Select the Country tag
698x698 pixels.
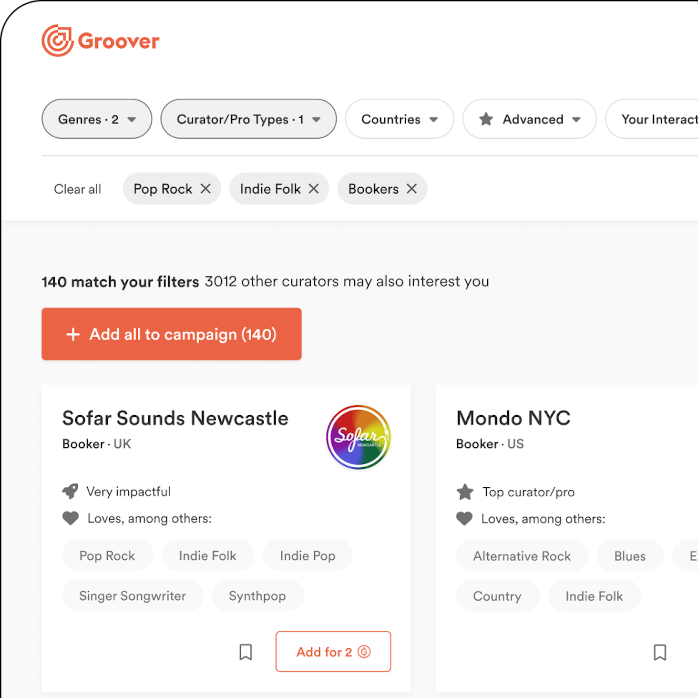point(497,596)
